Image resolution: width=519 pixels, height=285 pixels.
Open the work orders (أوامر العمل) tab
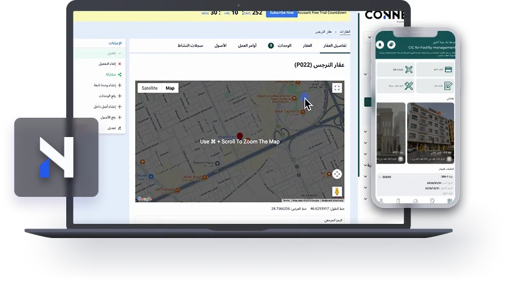click(x=247, y=46)
